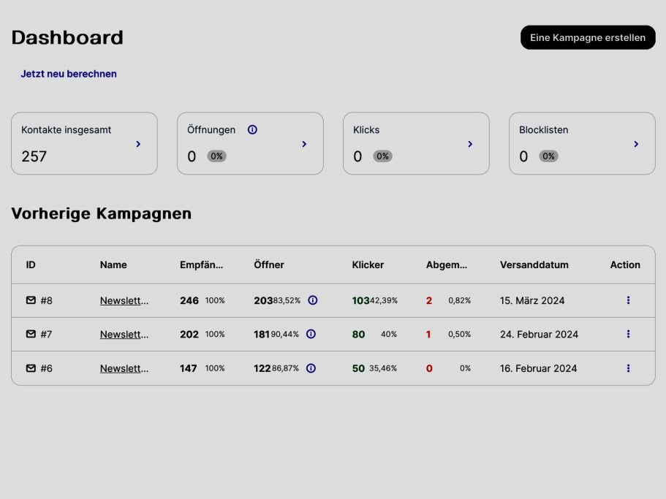The height and width of the screenshot is (499, 666).
Task: Click the Öffner column header
Action: [x=269, y=265]
